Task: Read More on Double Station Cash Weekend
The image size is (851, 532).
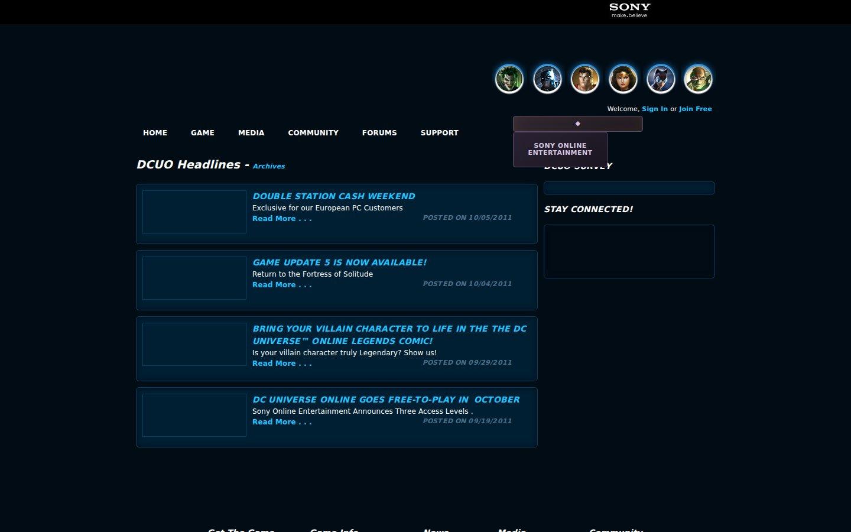Action: pos(282,219)
